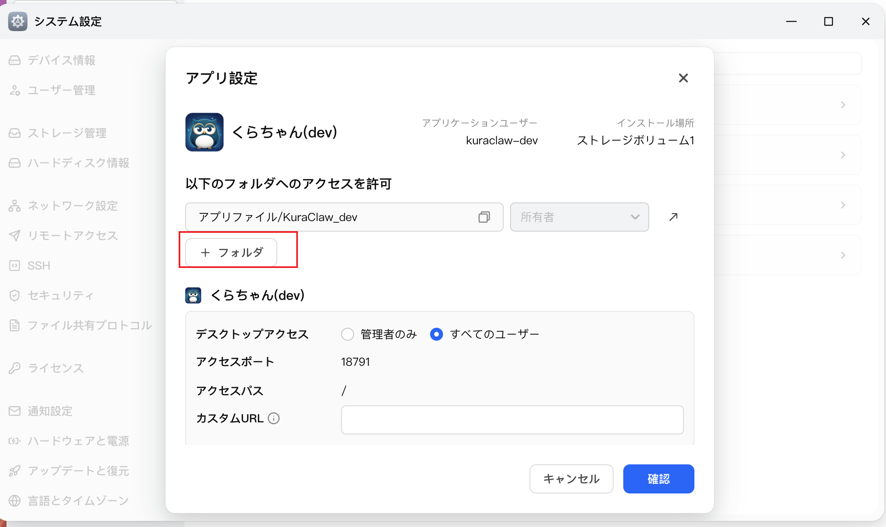Image resolution: width=886 pixels, height=527 pixels.
Task: Open the 所有者 permission dropdown
Action: coord(580,217)
